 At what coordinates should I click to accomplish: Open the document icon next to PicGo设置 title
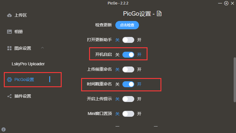click(159, 14)
